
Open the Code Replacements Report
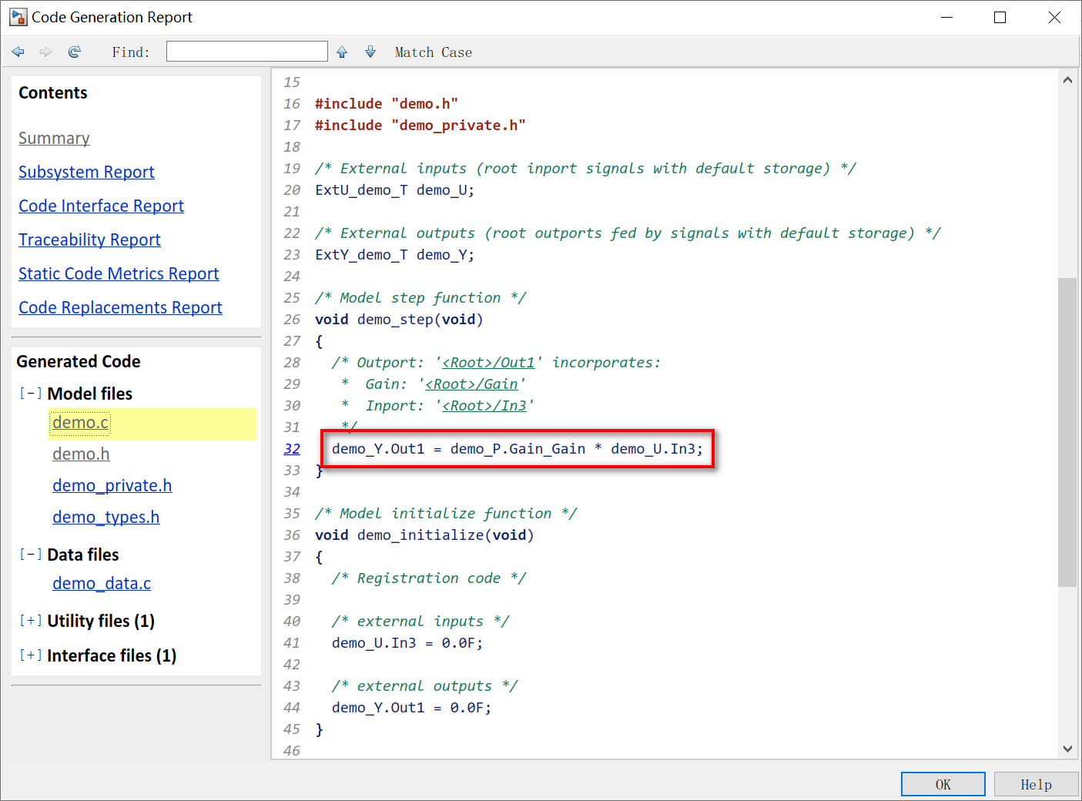point(120,308)
